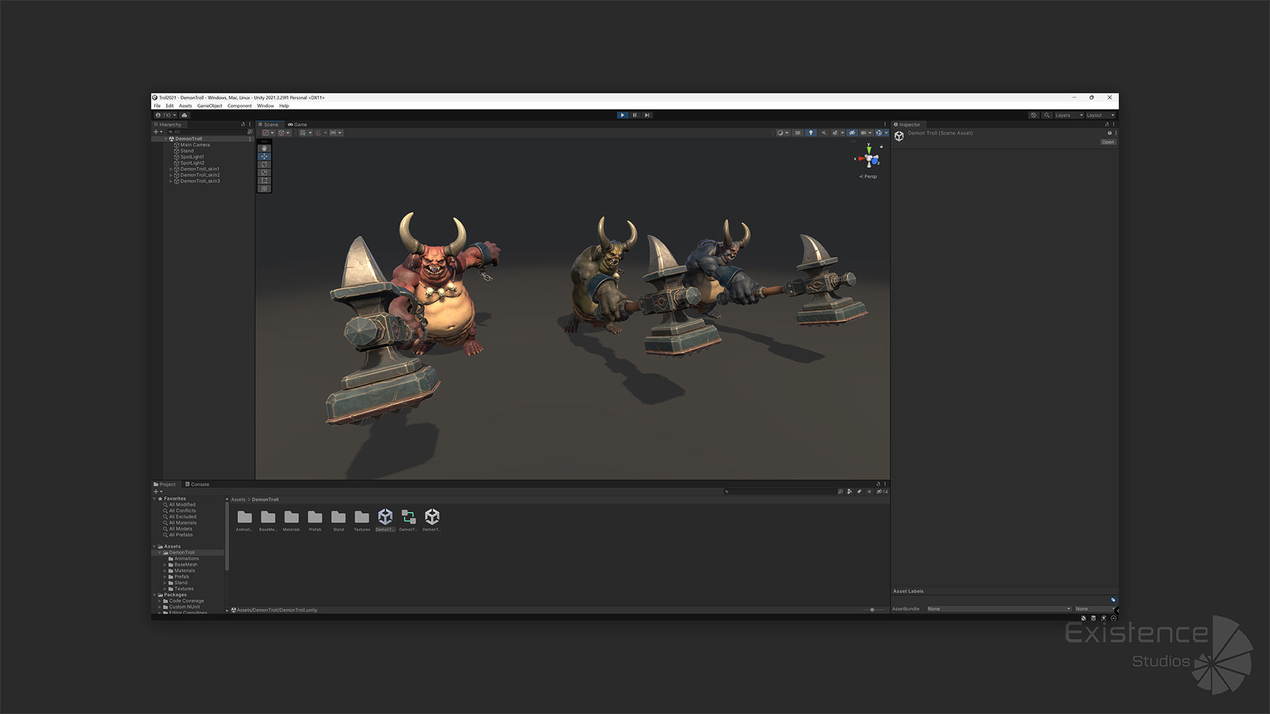Open the GameObject menu
Image resolution: width=1270 pixels, height=714 pixels.
pyautogui.click(x=210, y=106)
